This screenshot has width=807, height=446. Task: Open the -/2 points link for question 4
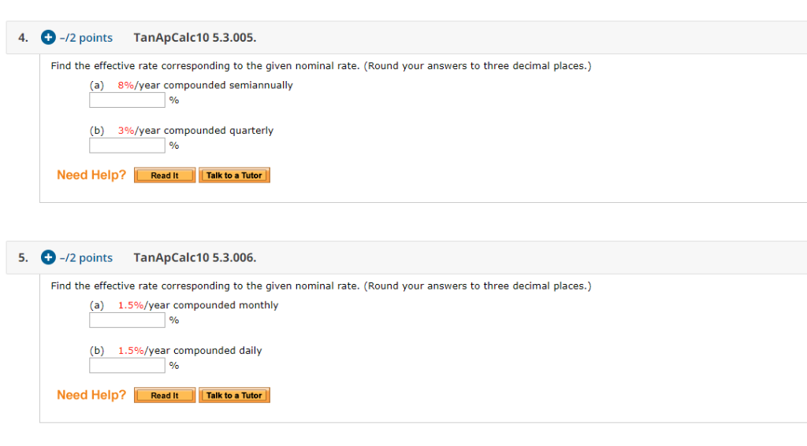click(86, 38)
